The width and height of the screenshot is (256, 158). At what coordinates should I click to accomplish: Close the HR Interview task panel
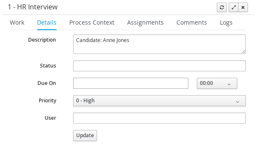click(x=243, y=7)
